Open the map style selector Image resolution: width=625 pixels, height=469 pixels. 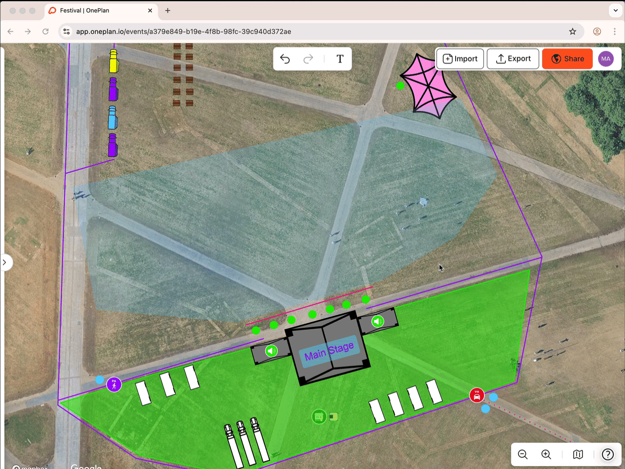click(578, 454)
